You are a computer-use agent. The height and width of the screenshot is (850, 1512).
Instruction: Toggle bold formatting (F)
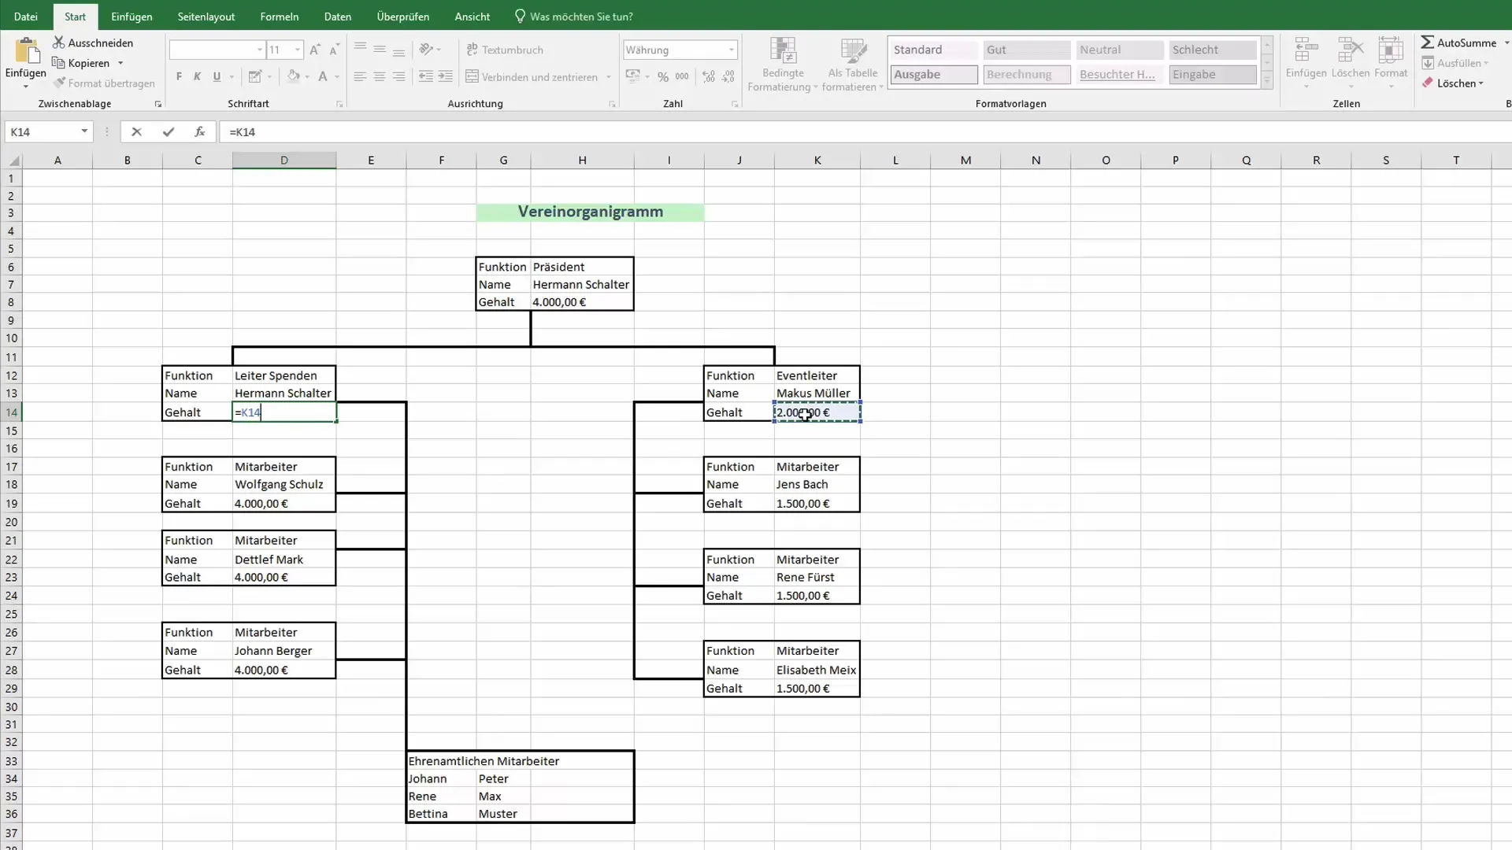pos(179,76)
